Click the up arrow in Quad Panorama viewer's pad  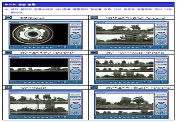[x=161, y=77]
